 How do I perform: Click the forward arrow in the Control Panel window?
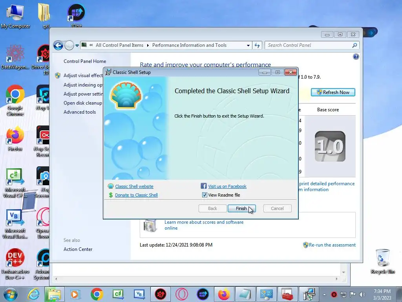(69, 46)
